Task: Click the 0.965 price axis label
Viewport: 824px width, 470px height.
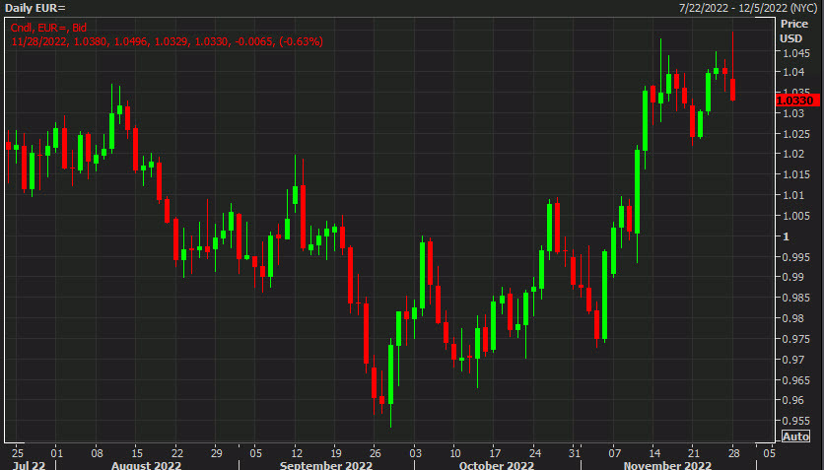Action: [x=796, y=380]
